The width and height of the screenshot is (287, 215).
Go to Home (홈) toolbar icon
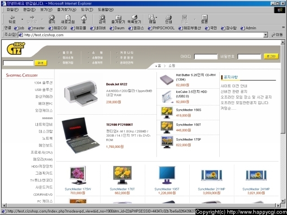click(84, 19)
